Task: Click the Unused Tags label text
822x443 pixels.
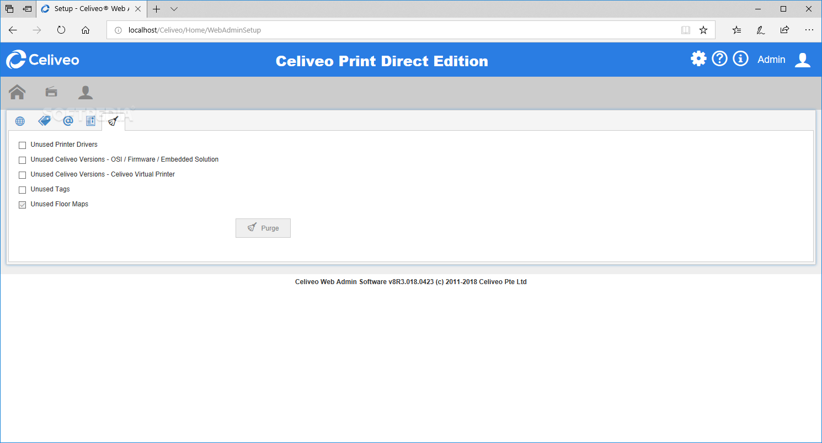Action: [x=50, y=189]
